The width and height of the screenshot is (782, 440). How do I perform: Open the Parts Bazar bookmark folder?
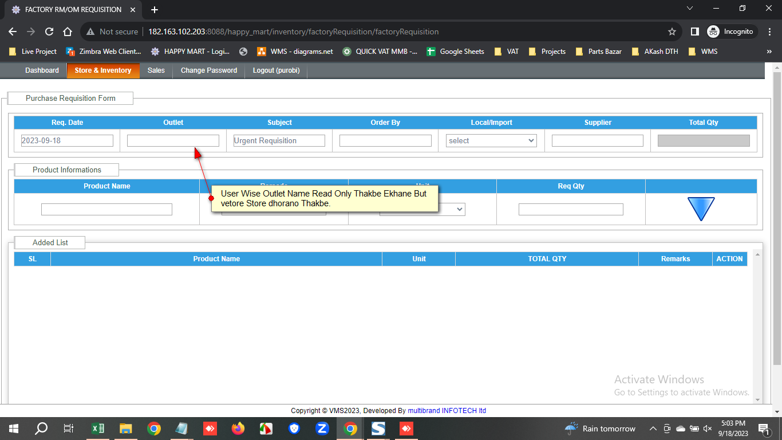tap(598, 52)
